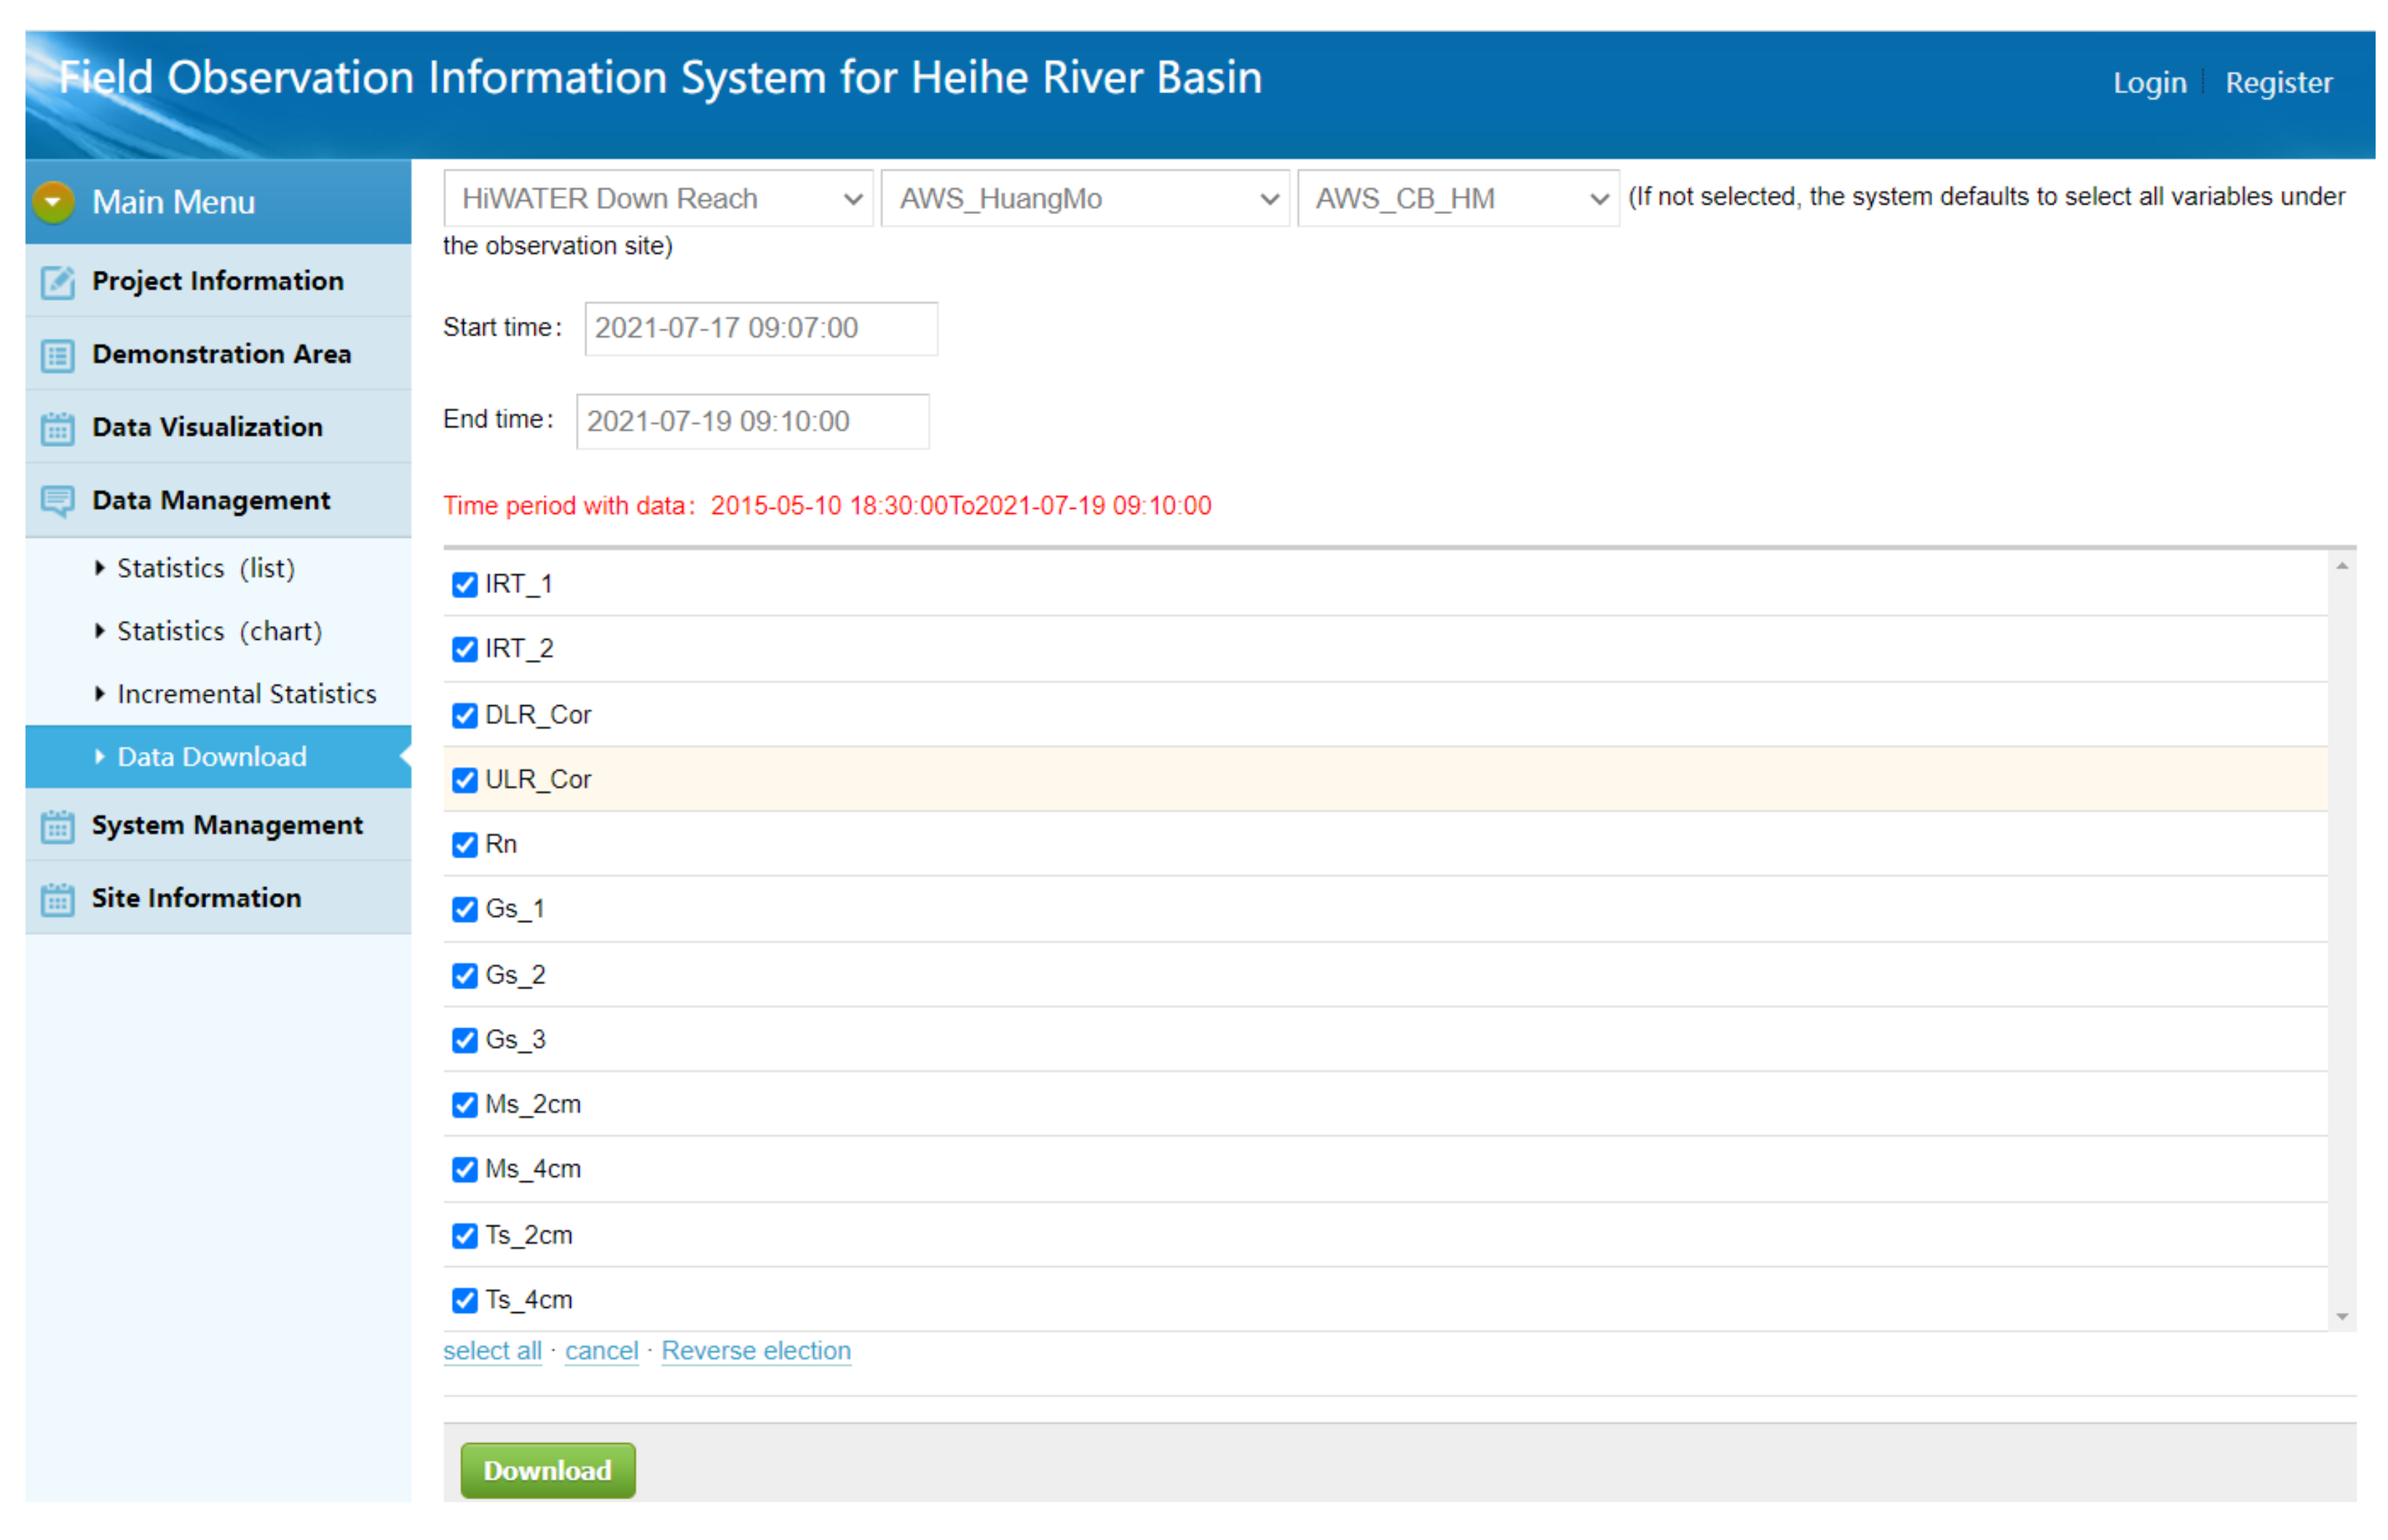Click the Main Menu round arrow icon
The width and height of the screenshot is (2388, 1540).
coord(53,203)
